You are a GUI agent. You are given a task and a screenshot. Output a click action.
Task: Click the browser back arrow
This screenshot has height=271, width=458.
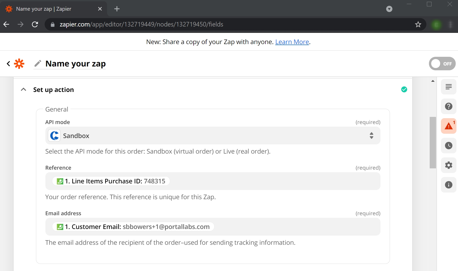(x=6, y=24)
